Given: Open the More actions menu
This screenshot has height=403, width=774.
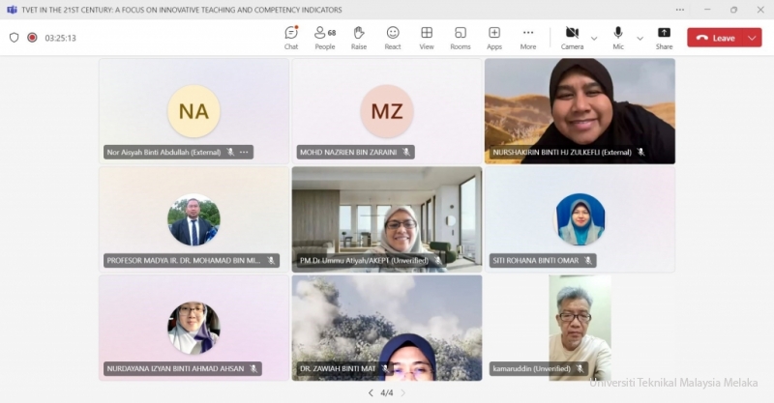Looking at the screenshot, I should [x=528, y=37].
